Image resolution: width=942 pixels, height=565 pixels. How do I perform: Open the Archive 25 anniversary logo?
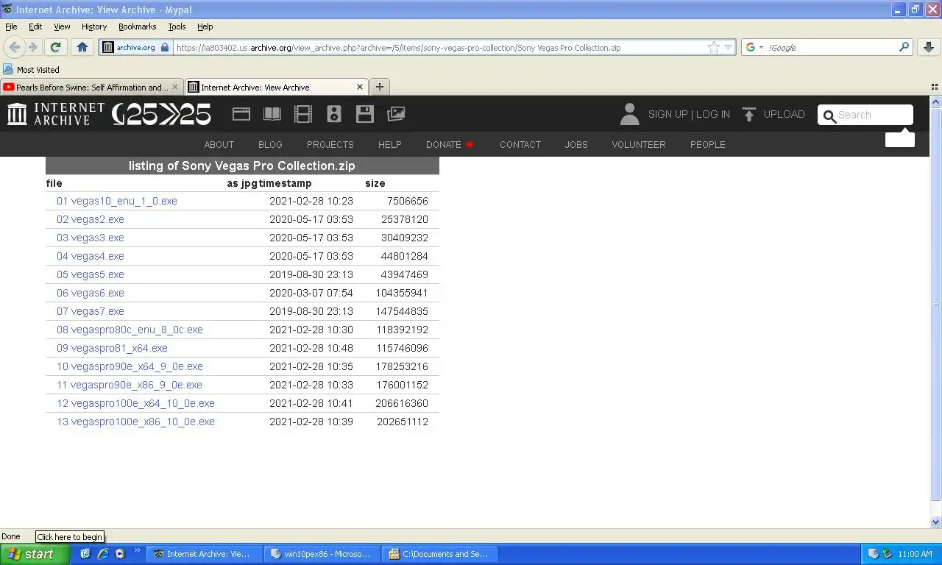(x=161, y=114)
